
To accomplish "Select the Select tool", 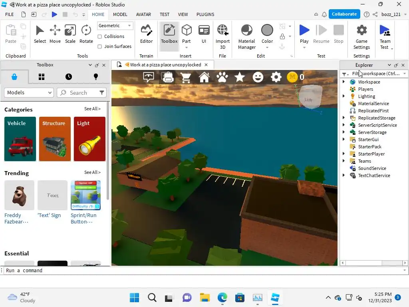I will (x=40, y=34).
